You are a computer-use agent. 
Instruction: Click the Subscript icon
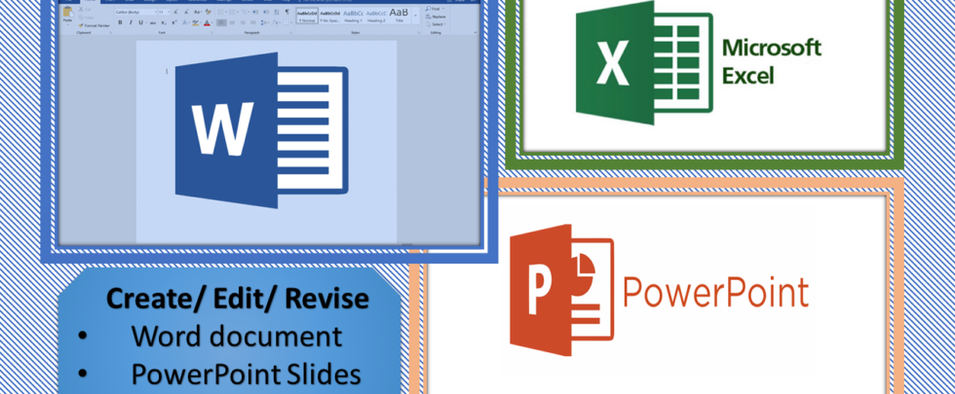tap(163, 22)
